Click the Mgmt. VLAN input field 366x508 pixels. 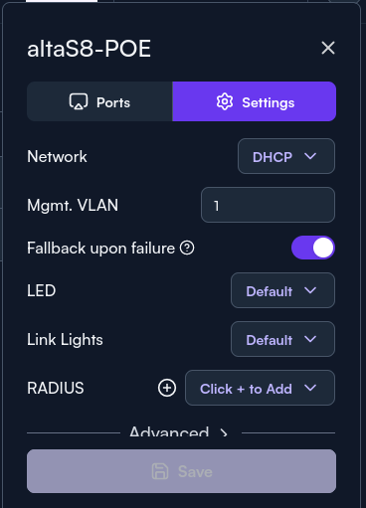point(268,205)
